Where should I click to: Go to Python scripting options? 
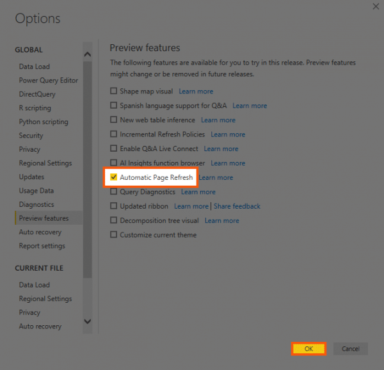click(44, 122)
